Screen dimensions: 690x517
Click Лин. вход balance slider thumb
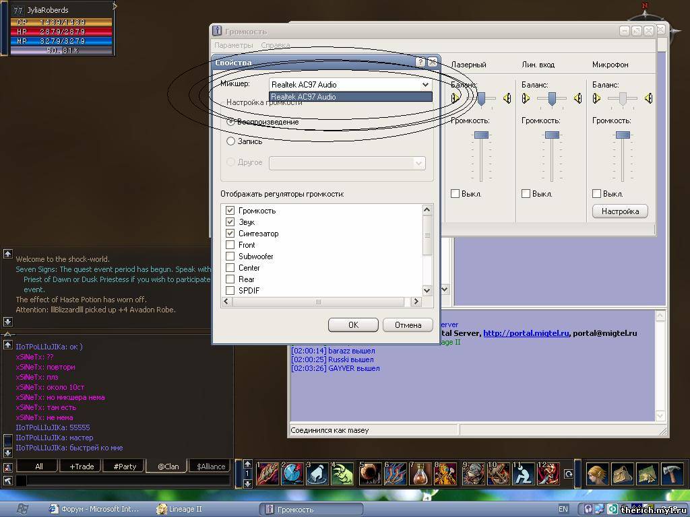tap(552, 99)
